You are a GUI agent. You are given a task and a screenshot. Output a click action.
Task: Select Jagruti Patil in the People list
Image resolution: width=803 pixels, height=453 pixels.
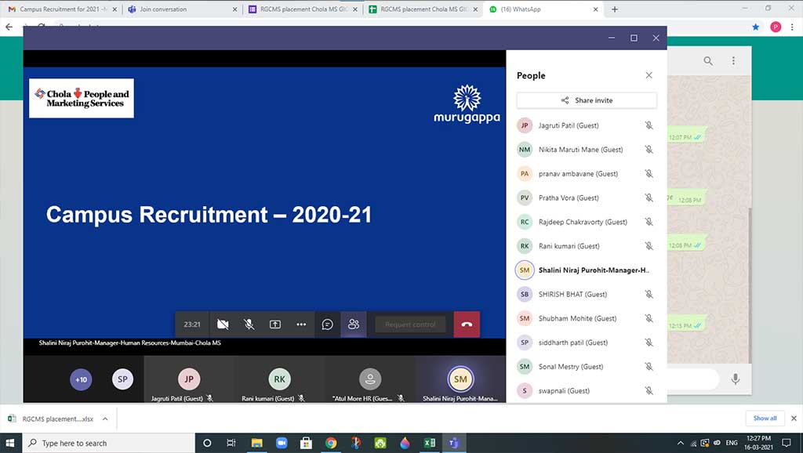(569, 125)
